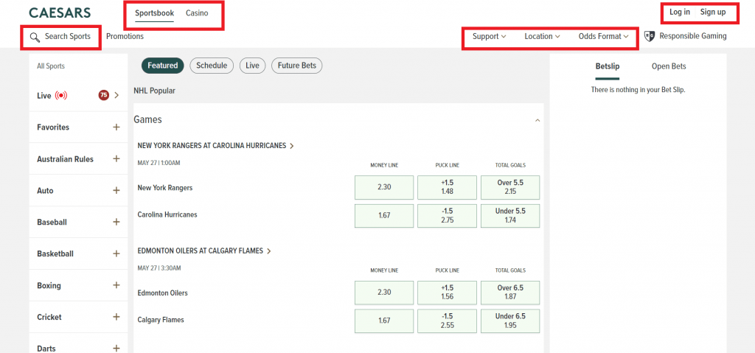Click the empty Bet Slip message
The width and height of the screenshot is (755, 353).
point(638,90)
